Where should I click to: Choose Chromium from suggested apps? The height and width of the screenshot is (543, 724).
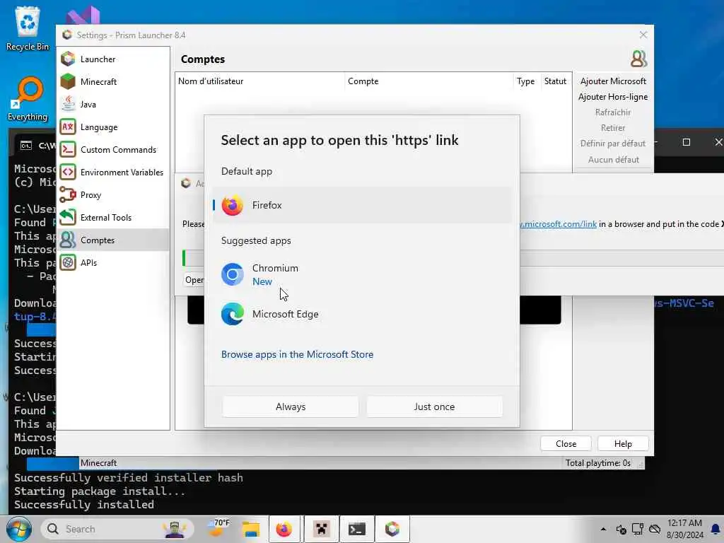point(361,274)
